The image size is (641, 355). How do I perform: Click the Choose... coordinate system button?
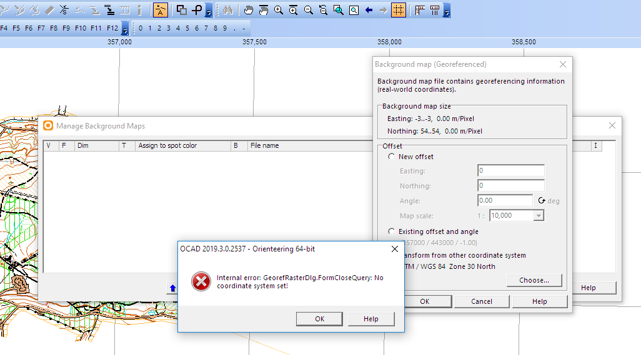[x=534, y=280]
